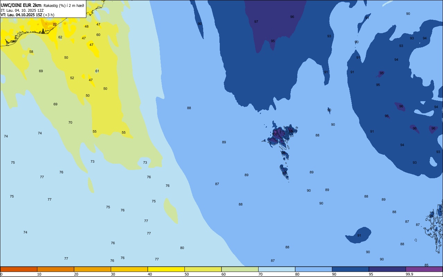Click the map value "80"

pyautogui.click(x=182, y=248)
